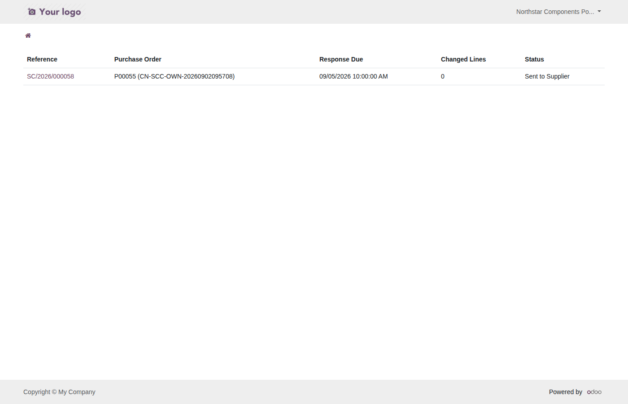This screenshot has height=404, width=628.
Task: Click the Sent to Supplier status
Action: tap(547, 76)
